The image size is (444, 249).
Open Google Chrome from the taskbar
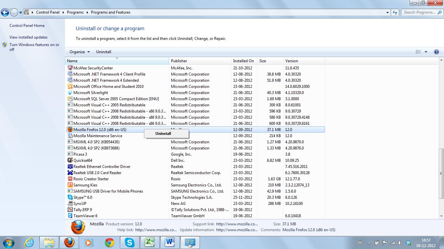click(110, 243)
